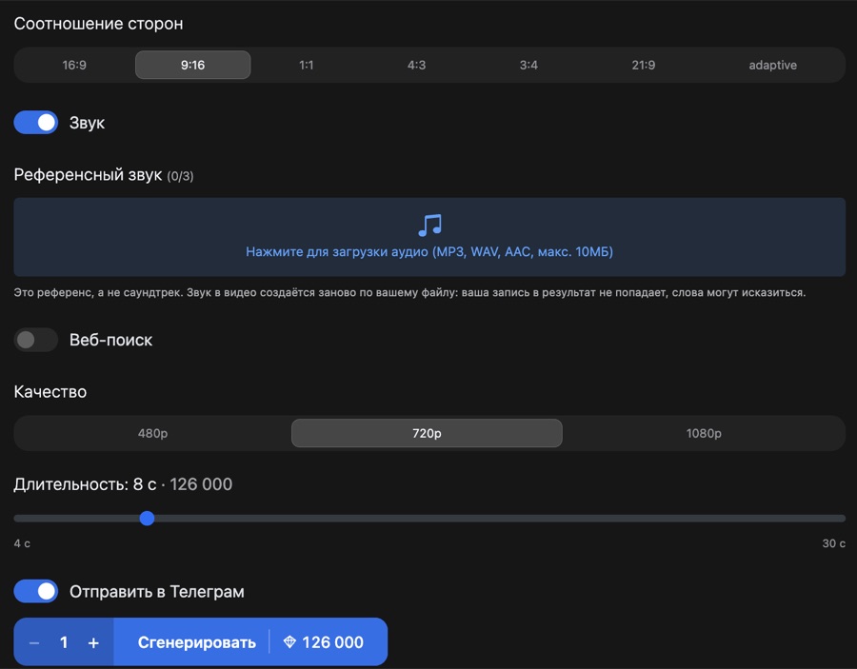Click the reference audio disclaimer text
Image resolution: width=857 pixels, height=669 pixels.
(409, 293)
